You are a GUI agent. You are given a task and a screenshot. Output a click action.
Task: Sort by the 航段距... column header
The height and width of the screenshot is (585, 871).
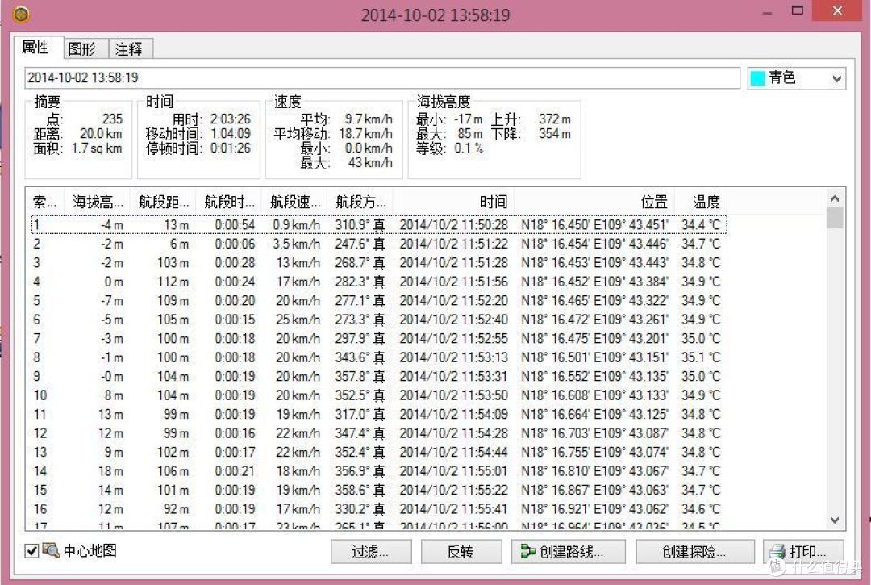coord(163,202)
